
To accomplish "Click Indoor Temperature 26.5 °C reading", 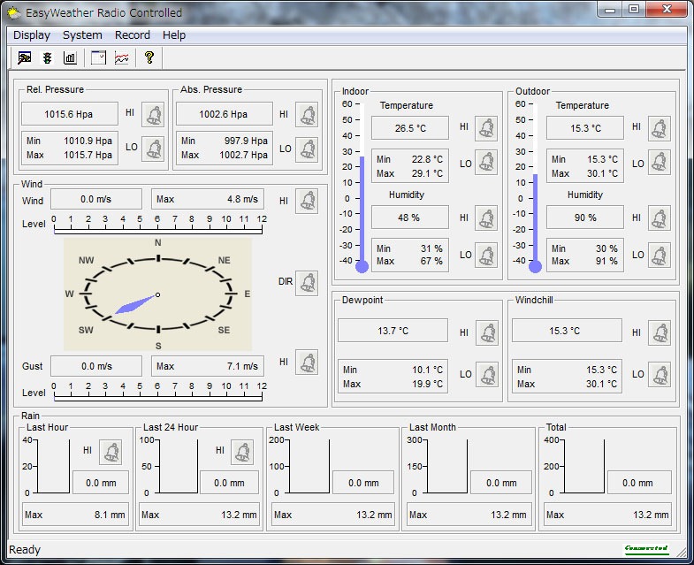I will pos(410,128).
